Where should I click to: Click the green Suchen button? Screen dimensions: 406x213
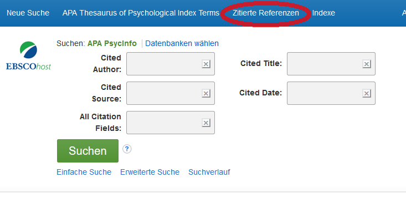[x=88, y=151]
